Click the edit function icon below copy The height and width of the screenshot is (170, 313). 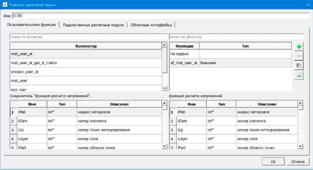299,76
